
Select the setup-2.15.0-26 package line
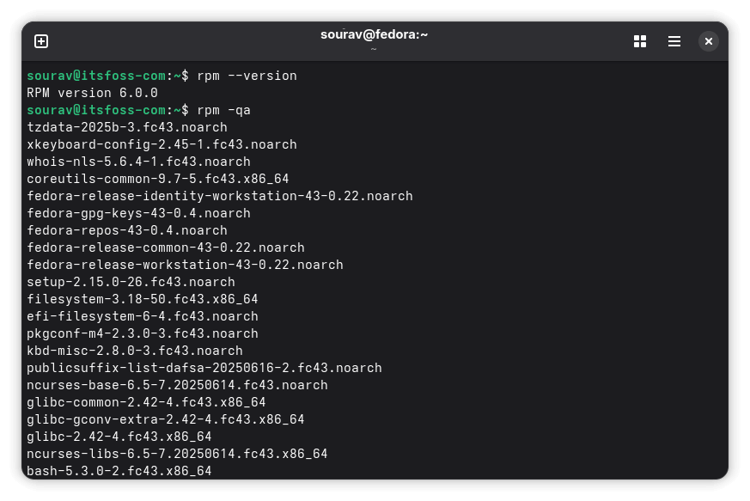(x=131, y=282)
